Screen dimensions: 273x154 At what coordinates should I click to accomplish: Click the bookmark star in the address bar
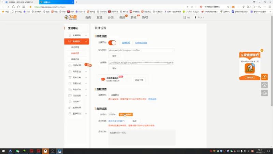[x=30, y=7]
